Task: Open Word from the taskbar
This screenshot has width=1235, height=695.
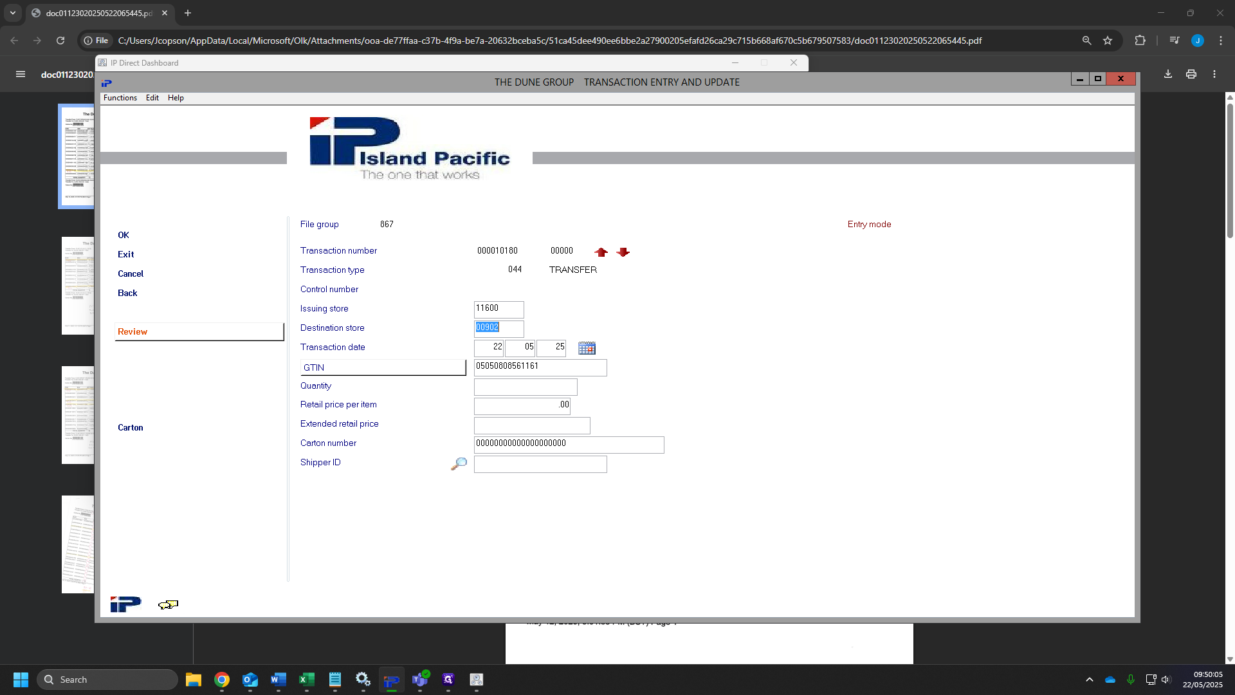Action: pyautogui.click(x=279, y=680)
